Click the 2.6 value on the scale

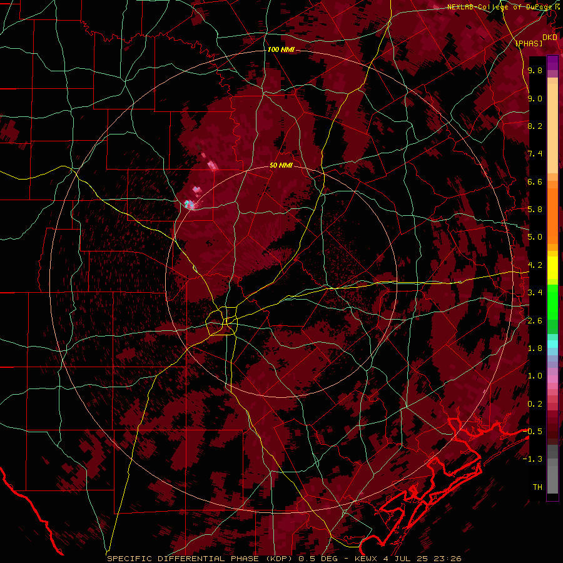(535, 321)
